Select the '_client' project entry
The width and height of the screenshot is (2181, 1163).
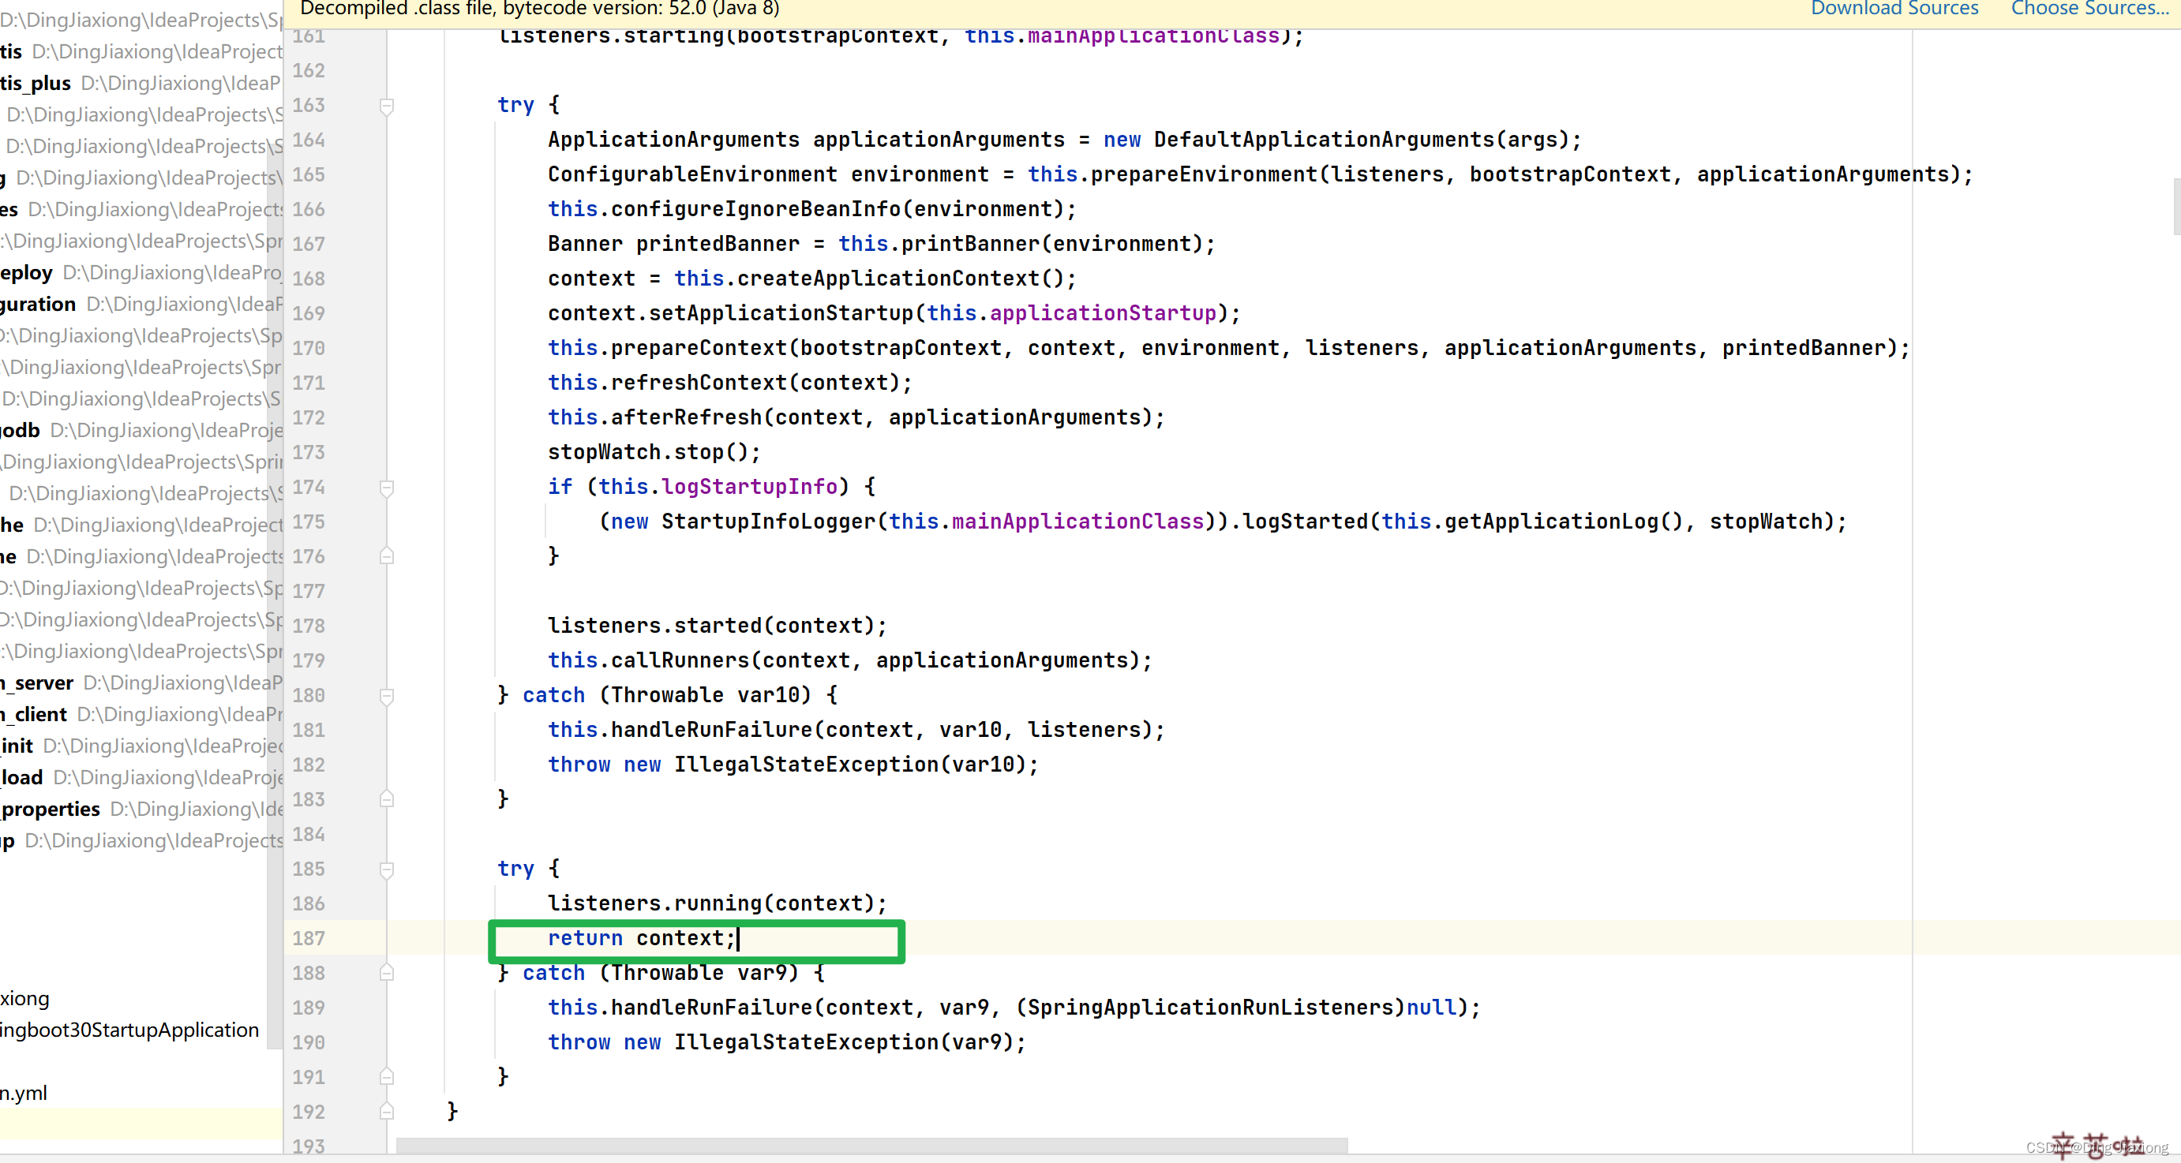(141, 714)
